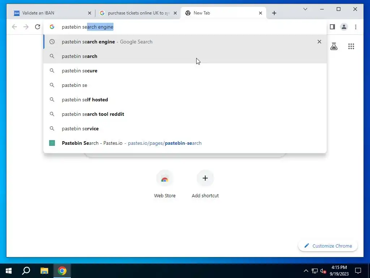Open a new tab with plus button
370x278 pixels.
[x=274, y=13]
